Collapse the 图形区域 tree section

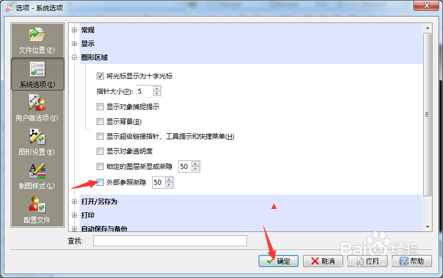pyautogui.click(x=74, y=57)
